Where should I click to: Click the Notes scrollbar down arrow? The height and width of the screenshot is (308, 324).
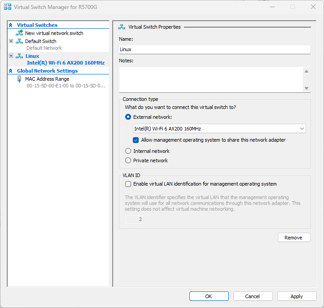(306, 88)
